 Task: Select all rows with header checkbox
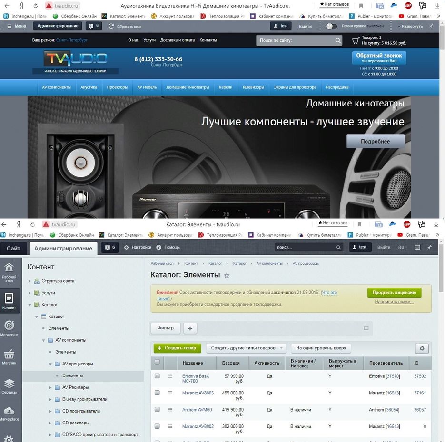click(157, 362)
